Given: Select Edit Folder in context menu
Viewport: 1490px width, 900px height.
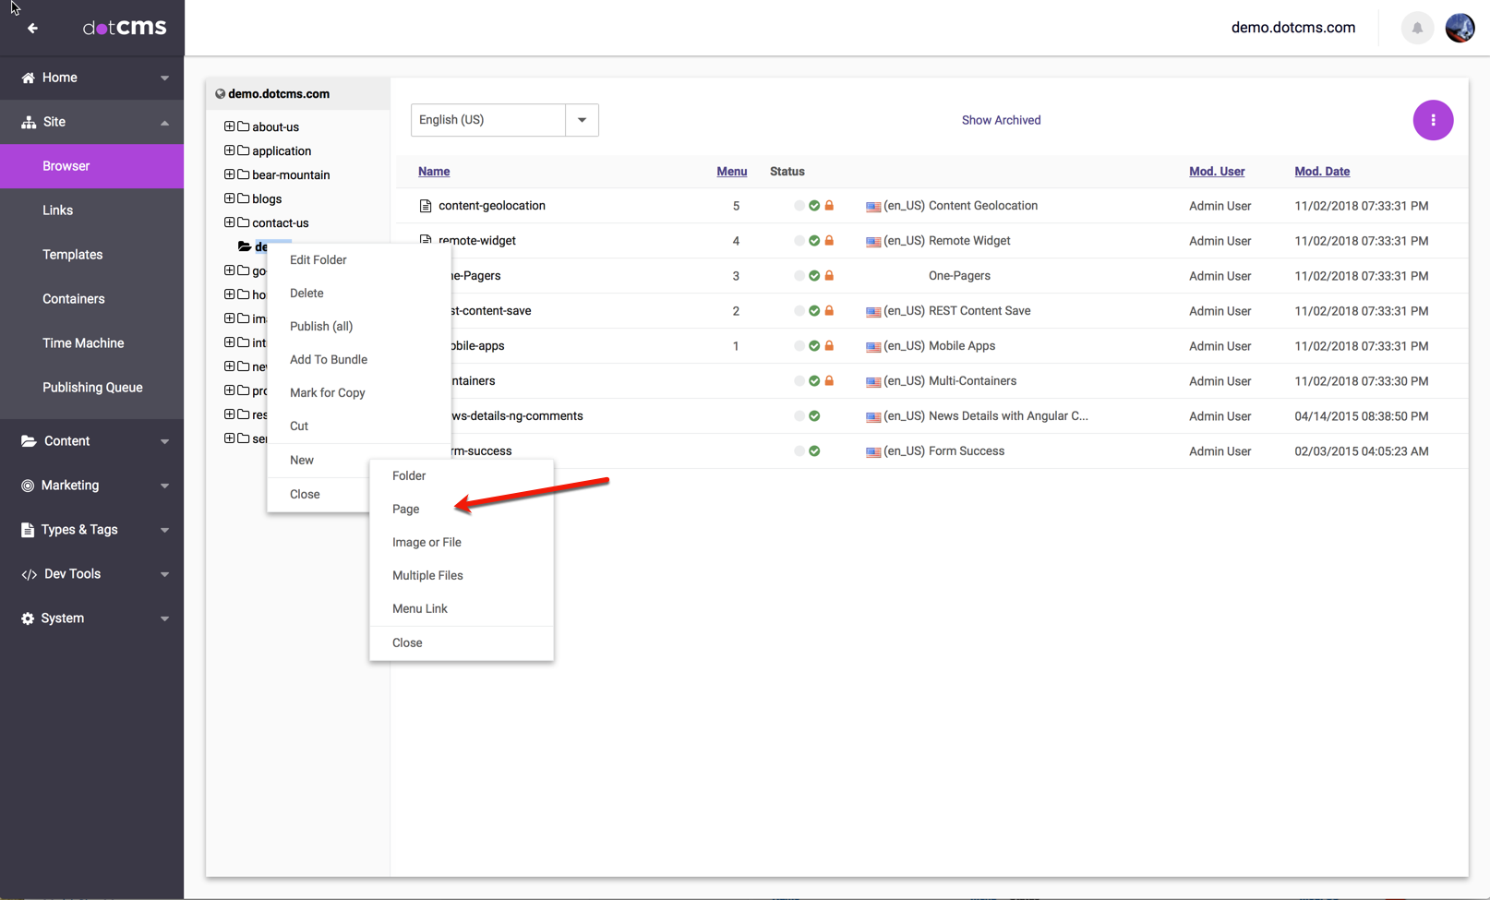Looking at the screenshot, I should 318,259.
